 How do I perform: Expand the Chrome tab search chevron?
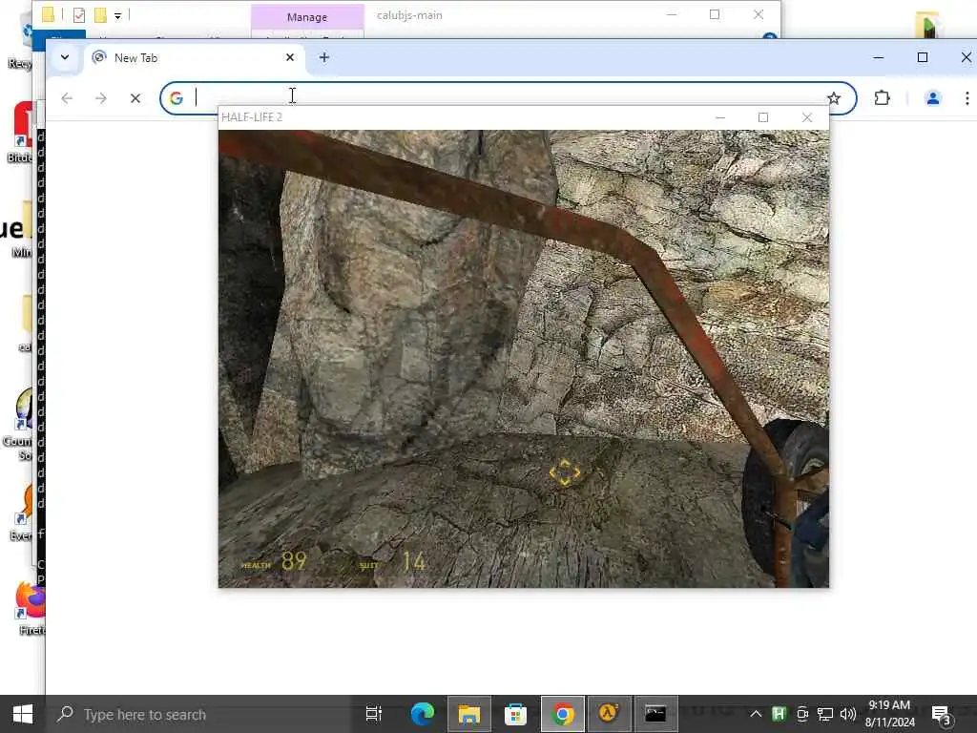[x=65, y=57]
